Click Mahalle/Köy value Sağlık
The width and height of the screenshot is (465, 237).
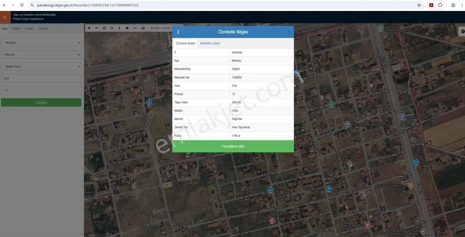(x=236, y=69)
